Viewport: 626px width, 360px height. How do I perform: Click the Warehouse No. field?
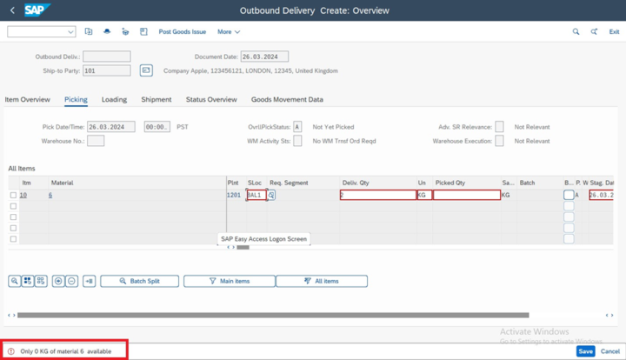click(96, 141)
